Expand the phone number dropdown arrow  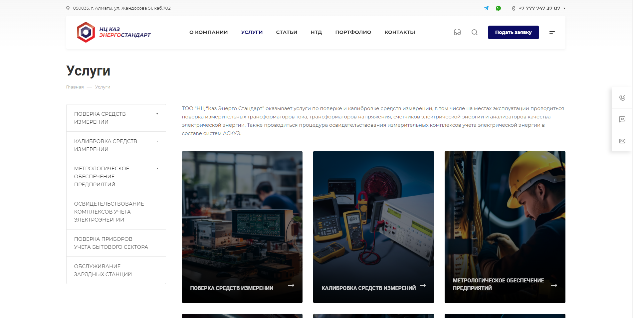[564, 8]
